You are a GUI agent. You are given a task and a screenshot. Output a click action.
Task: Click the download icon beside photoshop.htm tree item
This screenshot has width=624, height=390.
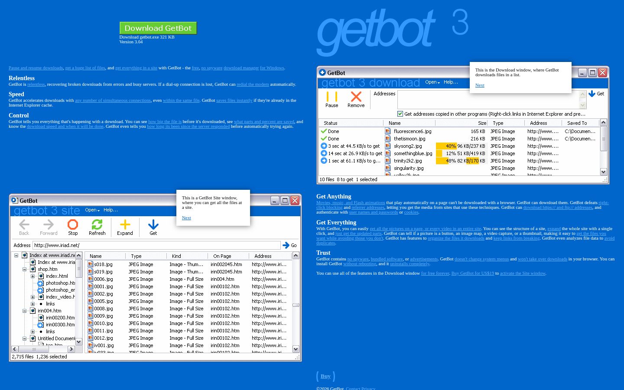pos(41,283)
